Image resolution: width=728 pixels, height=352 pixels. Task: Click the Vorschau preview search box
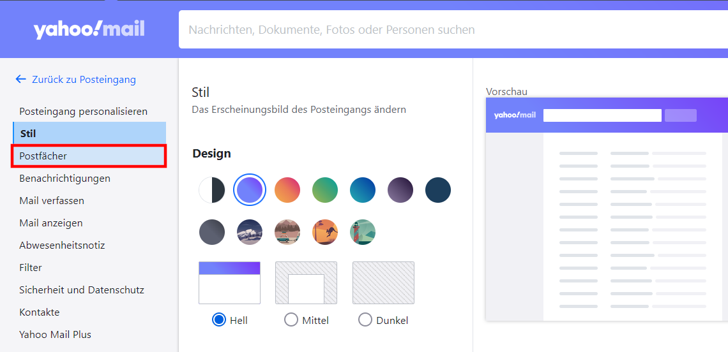pos(602,115)
